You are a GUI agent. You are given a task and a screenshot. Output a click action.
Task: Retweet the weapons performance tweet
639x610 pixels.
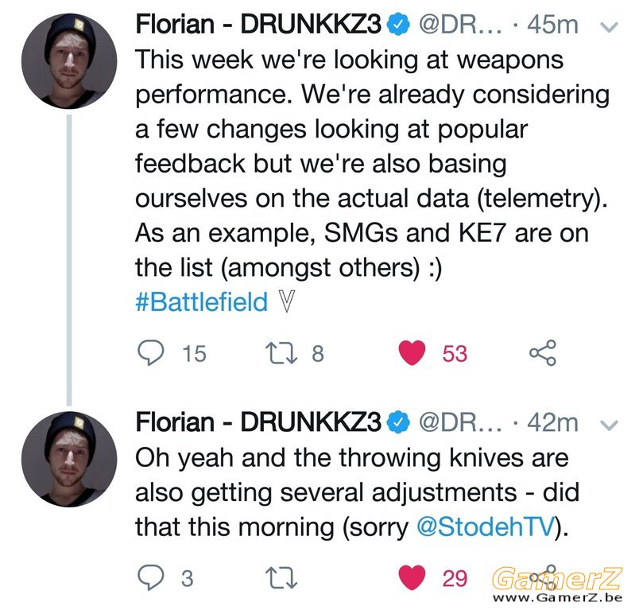click(x=281, y=353)
